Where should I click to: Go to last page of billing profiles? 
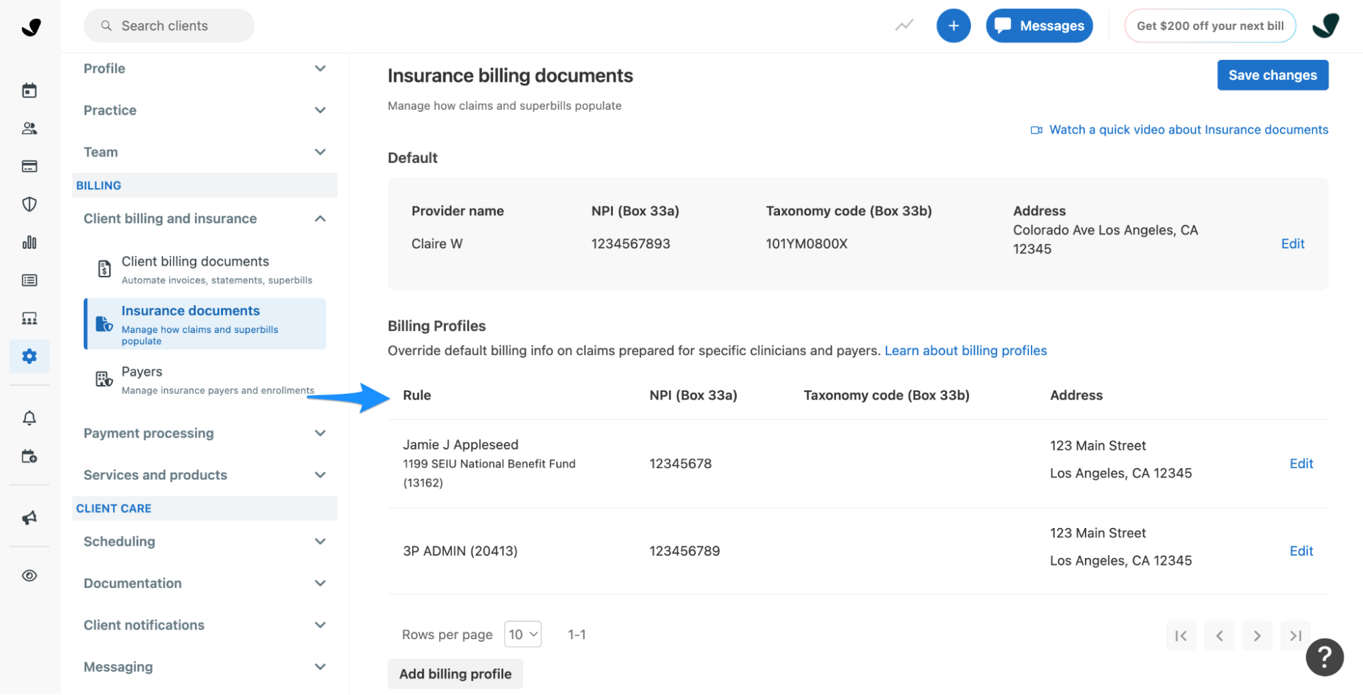[x=1295, y=636]
